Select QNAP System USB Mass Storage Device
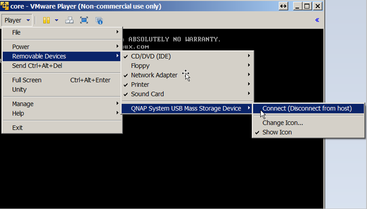 [187, 109]
